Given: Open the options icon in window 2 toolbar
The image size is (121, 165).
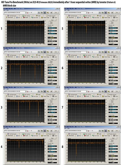Looking at the screenshot, I should (x=48, y=52).
